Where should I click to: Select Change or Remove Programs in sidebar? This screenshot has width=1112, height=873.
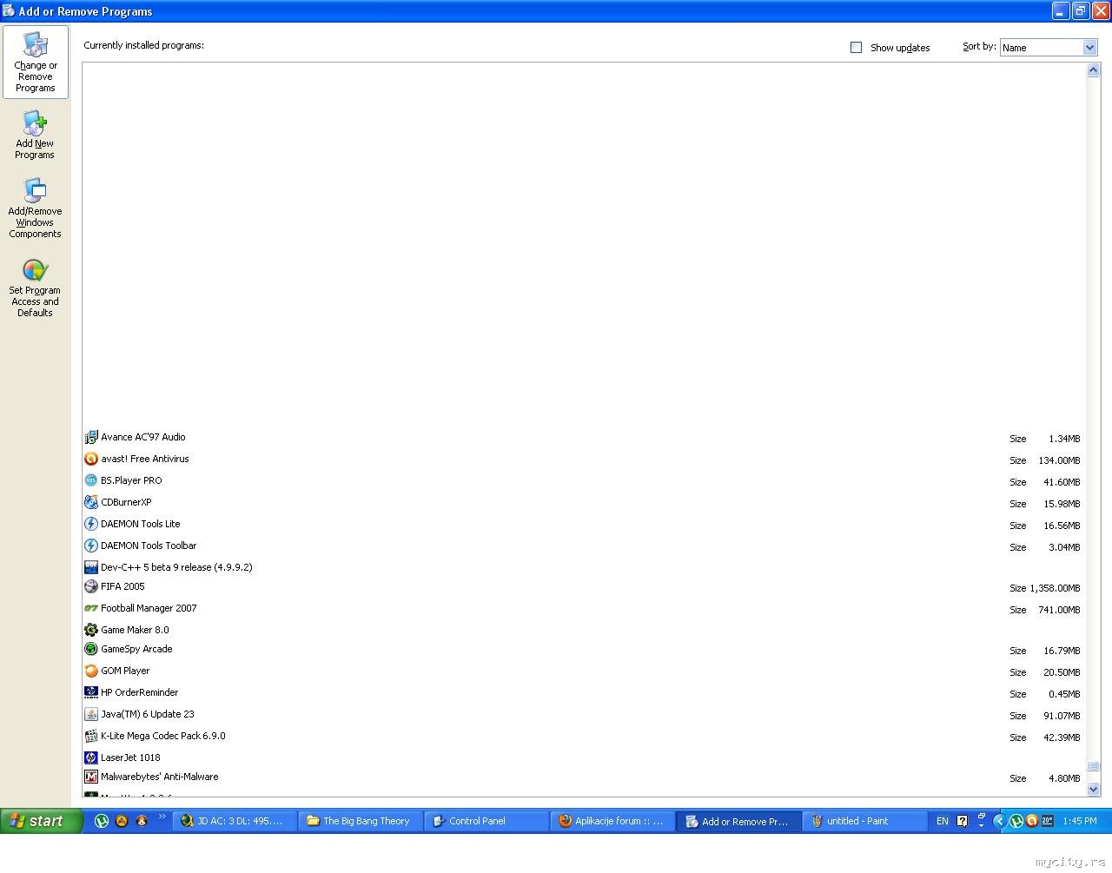pyautogui.click(x=36, y=63)
